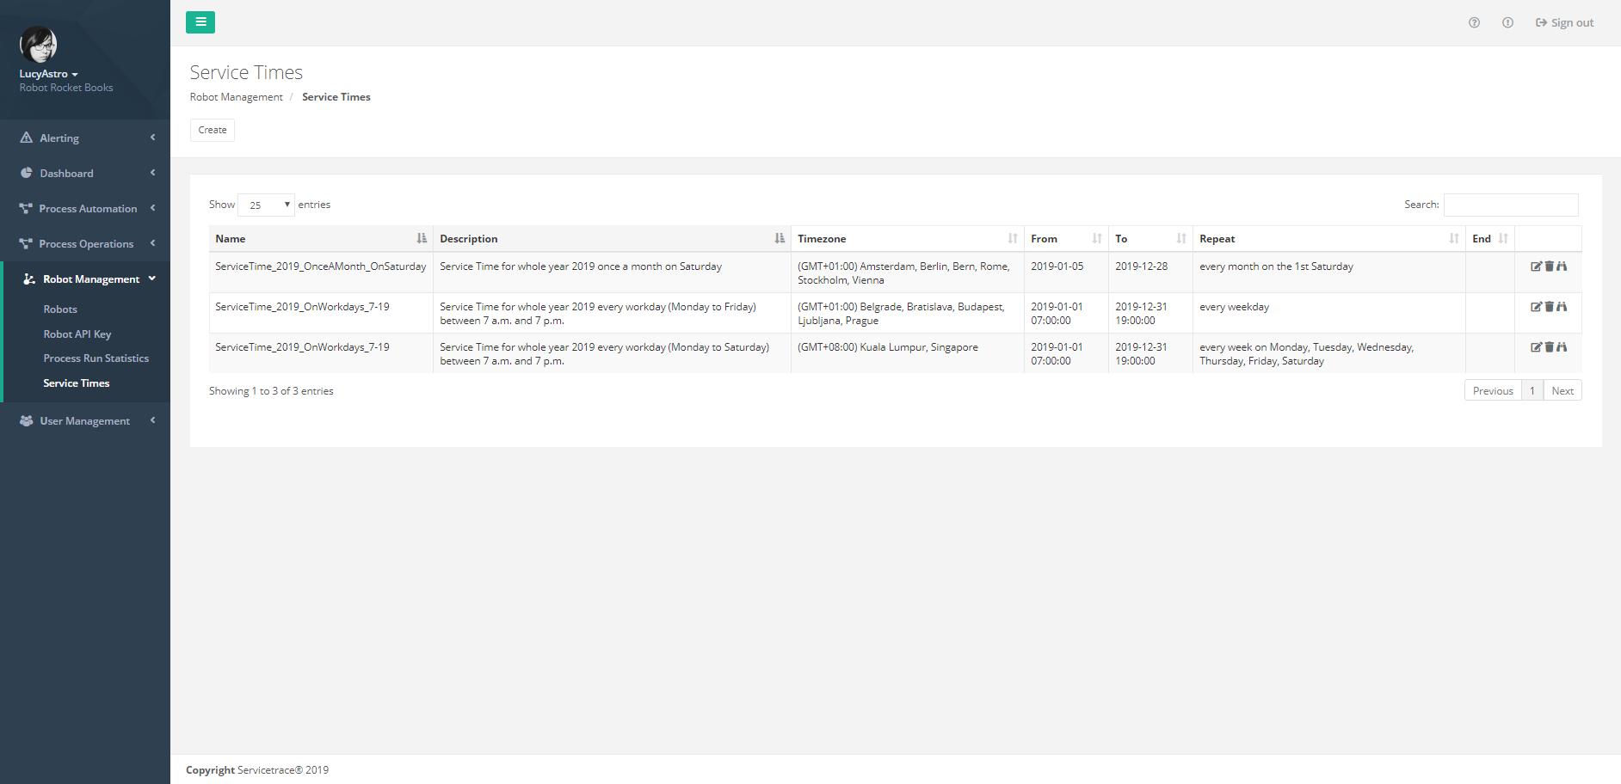Delete the OnceAMonth_OnSaturday service time
The width and height of the screenshot is (1621, 784).
pyautogui.click(x=1549, y=266)
